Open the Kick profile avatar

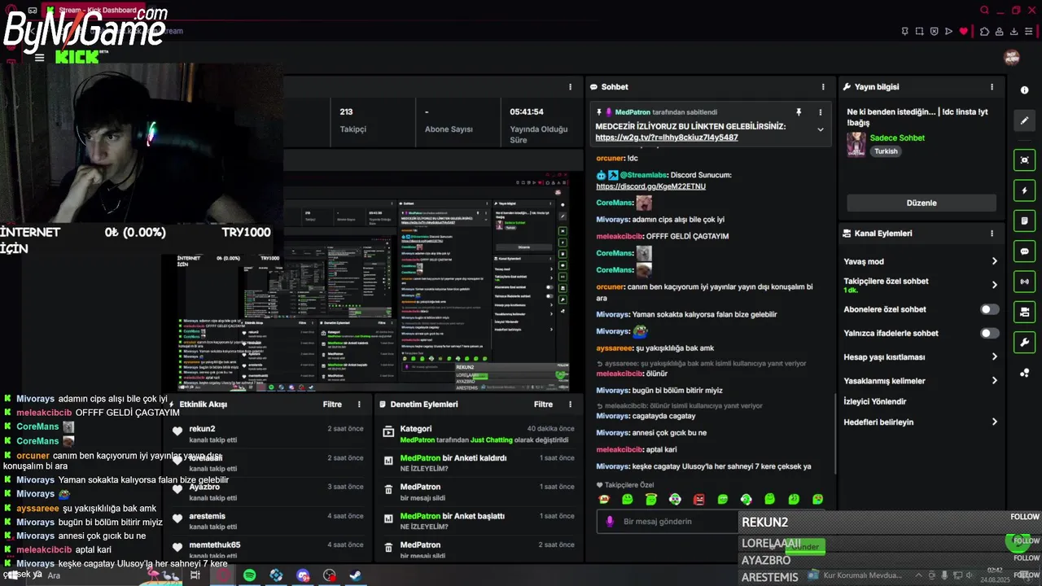tap(1012, 57)
